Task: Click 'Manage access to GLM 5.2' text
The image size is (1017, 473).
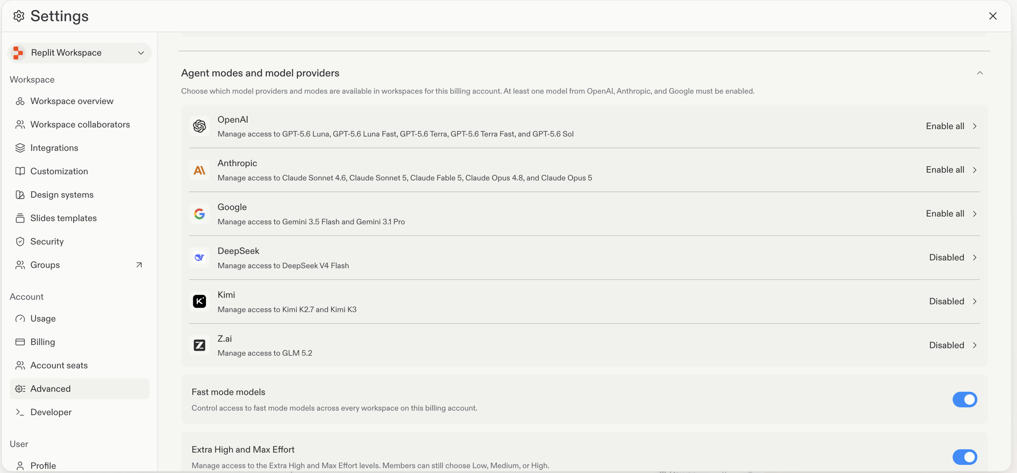Action: (x=265, y=353)
